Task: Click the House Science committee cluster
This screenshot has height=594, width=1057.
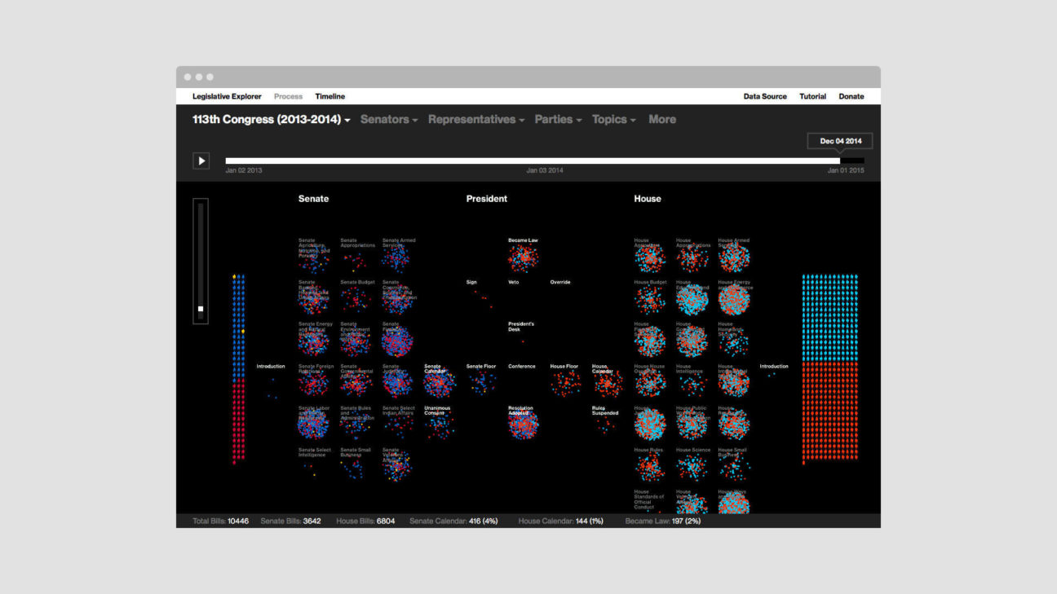Action: click(692, 467)
